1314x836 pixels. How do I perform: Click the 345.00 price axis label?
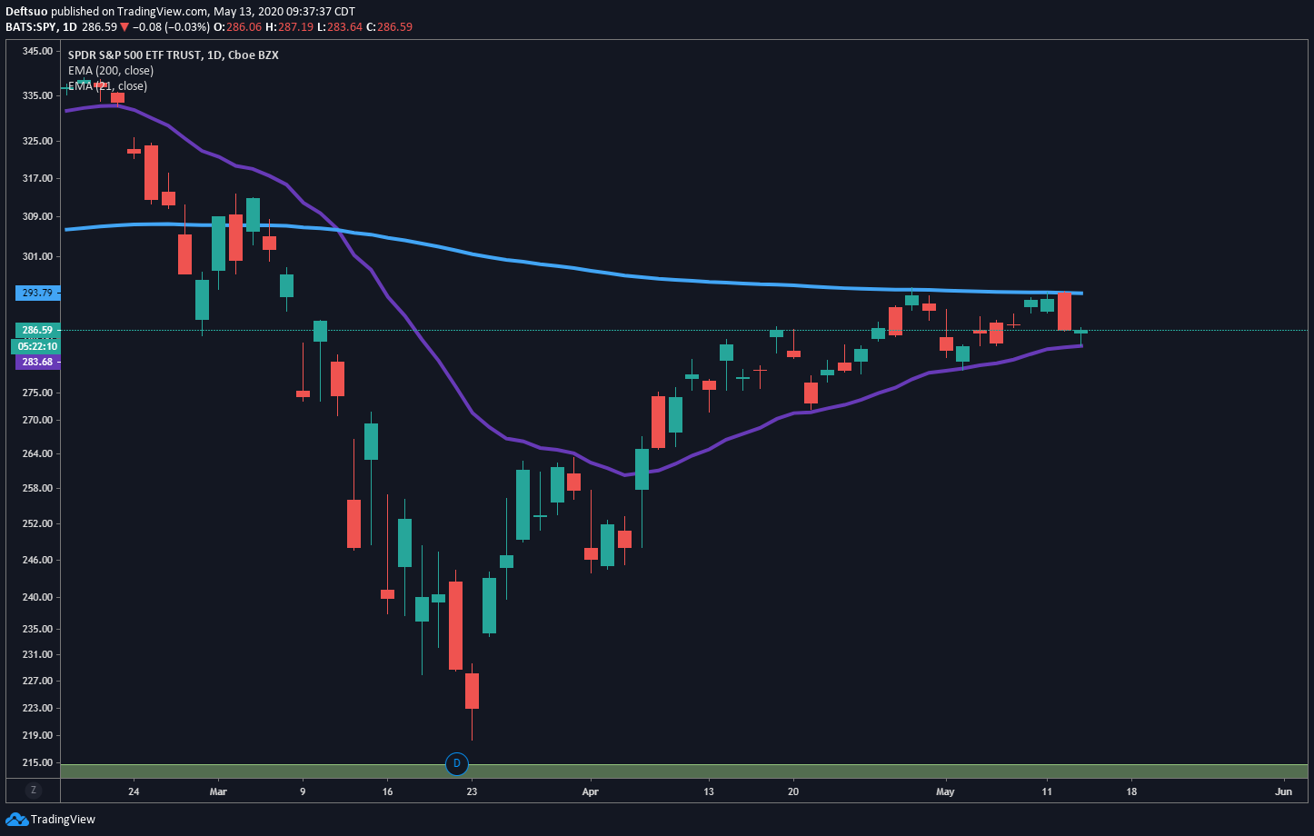click(x=37, y=51)
